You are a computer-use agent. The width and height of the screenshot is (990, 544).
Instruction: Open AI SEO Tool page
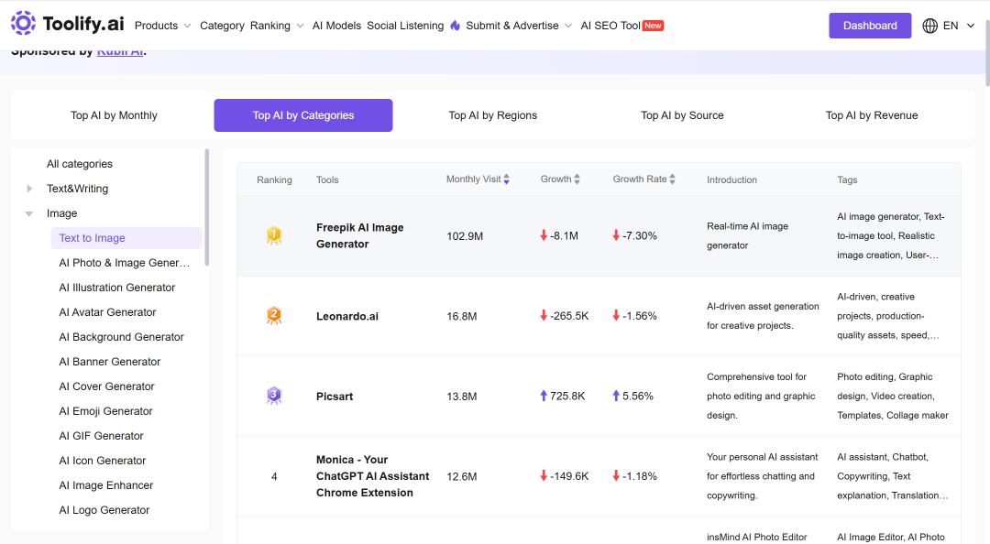610,26
